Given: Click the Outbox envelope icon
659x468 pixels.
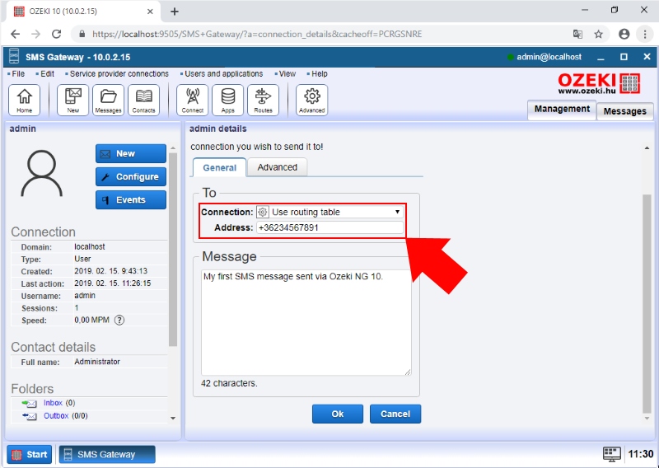Looking at the screenshot, I should click(30, 416).
